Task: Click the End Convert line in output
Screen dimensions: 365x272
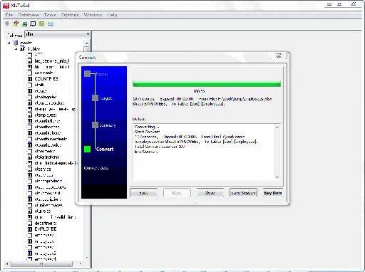Action: tap(146, 152)
